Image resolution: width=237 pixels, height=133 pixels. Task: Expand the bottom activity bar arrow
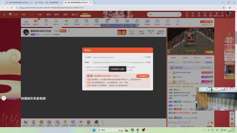pos(103,123)
